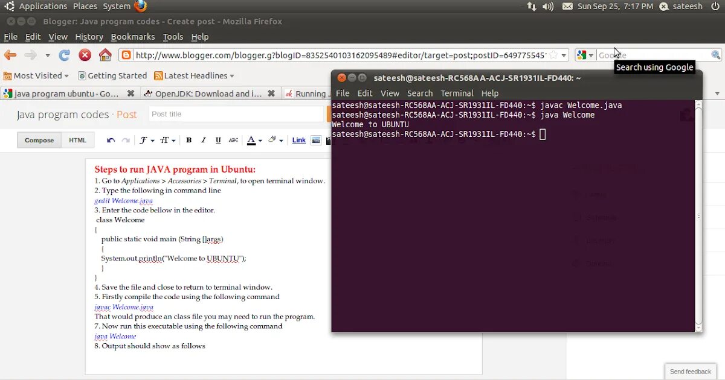
Task: Stop loading with the red X button
Action: pyautogui.click(x=85, y=55)
